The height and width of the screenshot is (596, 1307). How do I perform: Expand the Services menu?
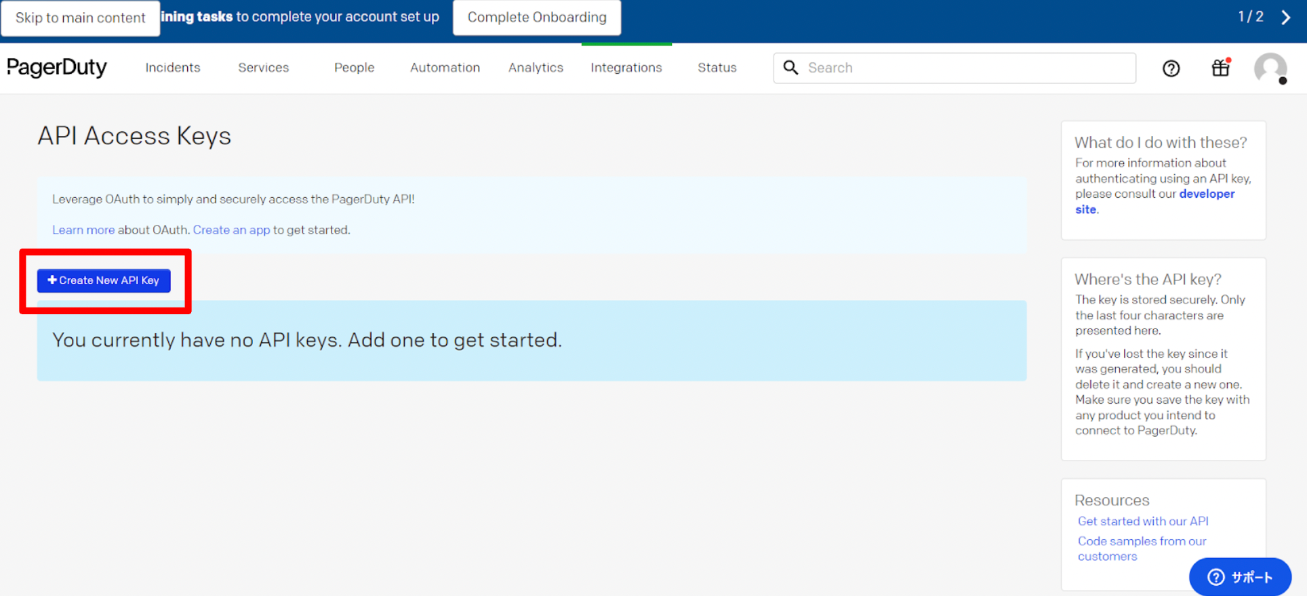pos(263,68)
